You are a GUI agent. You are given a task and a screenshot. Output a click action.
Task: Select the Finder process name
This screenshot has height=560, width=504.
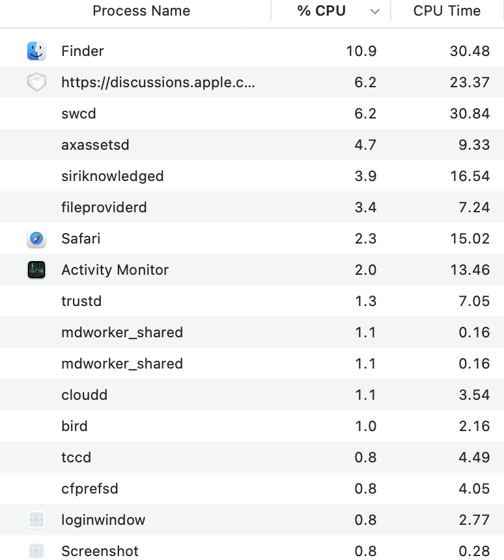pos(83,51)
